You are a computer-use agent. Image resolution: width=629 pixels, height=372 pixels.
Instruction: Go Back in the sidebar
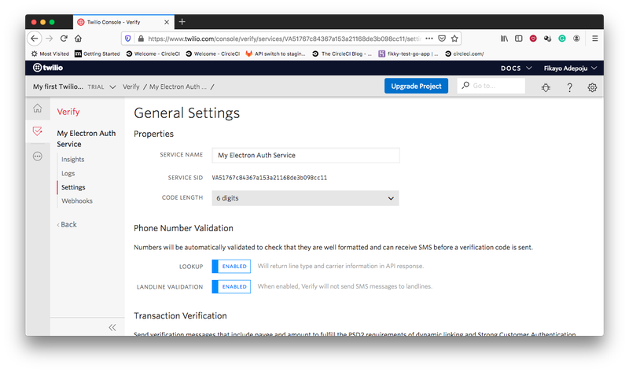[67, 224]
